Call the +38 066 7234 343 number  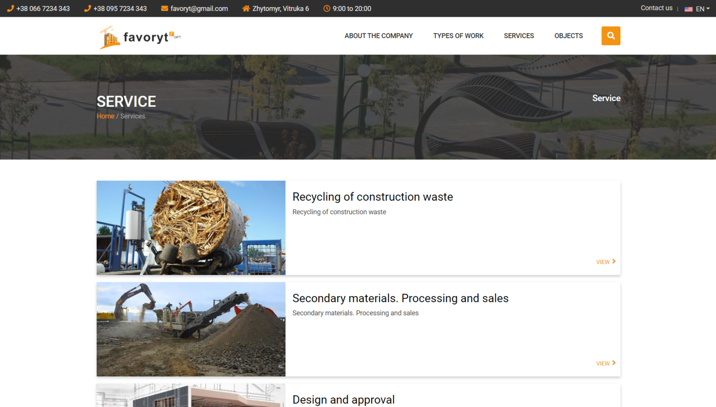tap(43, 9)
